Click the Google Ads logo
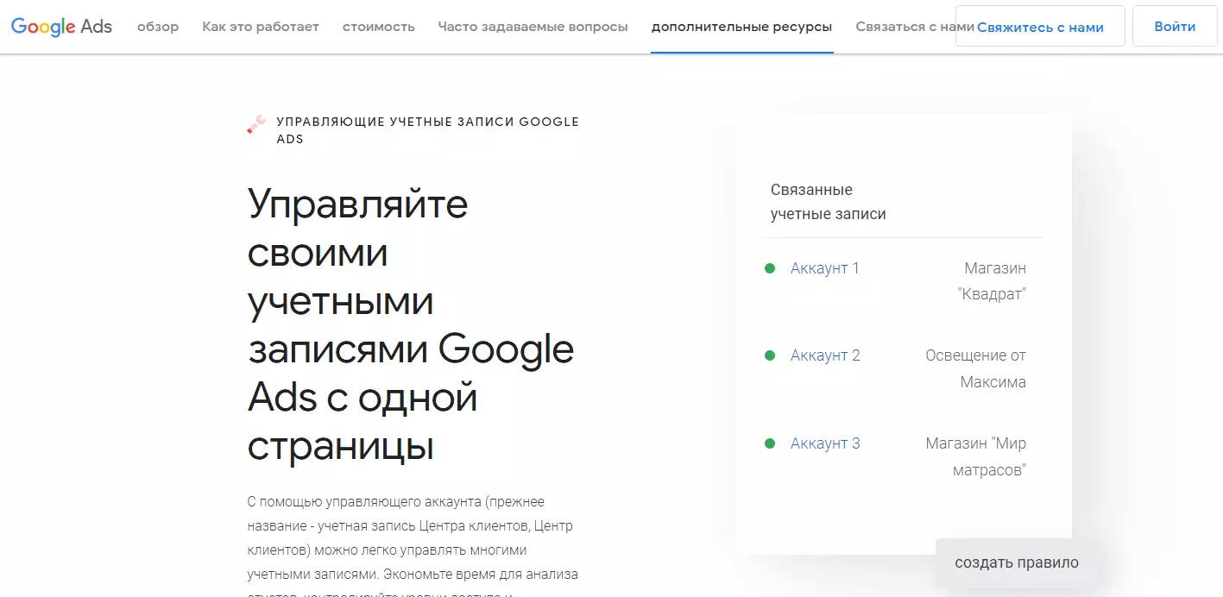Viewport: 1223px width, 597px height. tap(61, 27)
